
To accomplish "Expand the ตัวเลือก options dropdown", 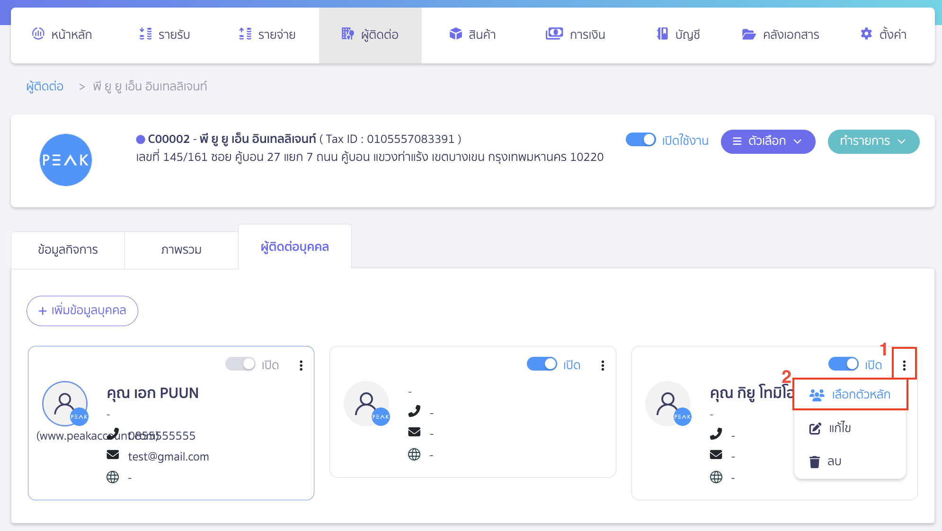I will tap(768, 142).
